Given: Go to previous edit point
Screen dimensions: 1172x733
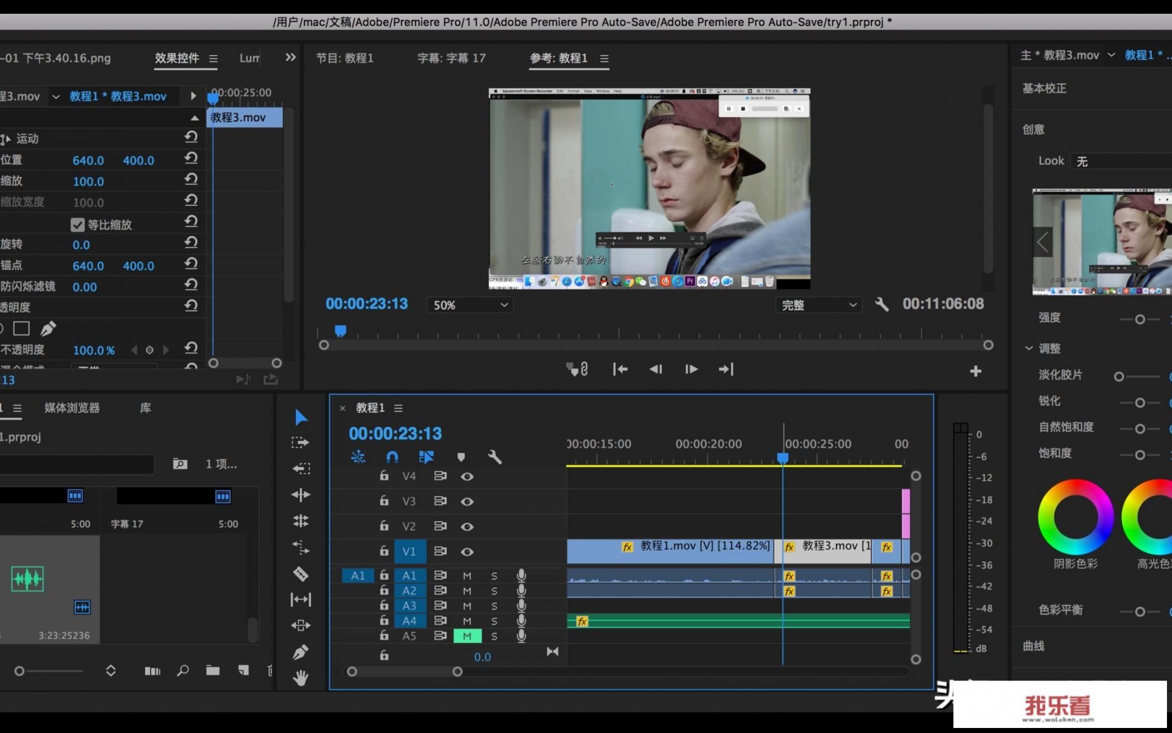Looking at the screenshot, I should [x=620, y=369].
